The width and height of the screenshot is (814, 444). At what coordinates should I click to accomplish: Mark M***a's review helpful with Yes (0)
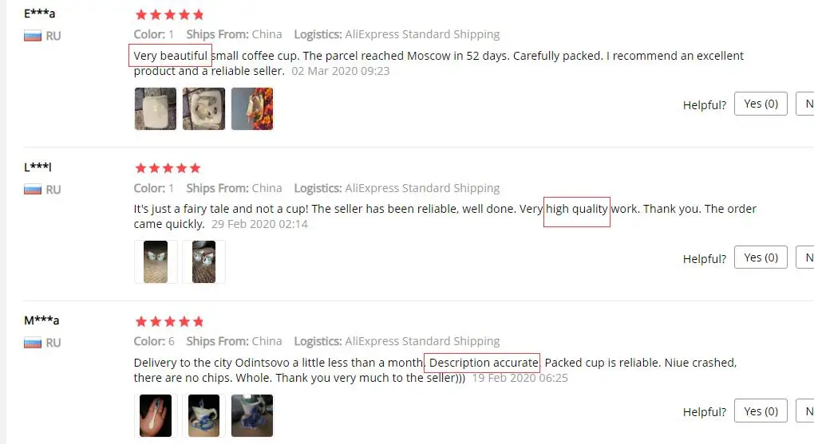761,411
